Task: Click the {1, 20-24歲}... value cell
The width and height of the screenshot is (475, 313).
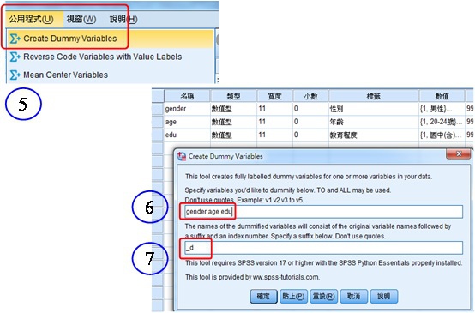Action: pyautogui.click(x=442, y=122)
